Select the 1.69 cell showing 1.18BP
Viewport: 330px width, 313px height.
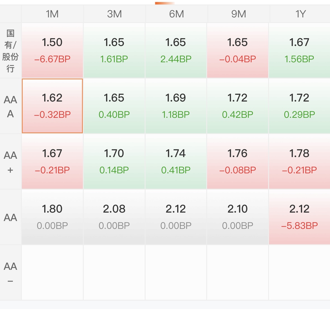coord(176,106)
